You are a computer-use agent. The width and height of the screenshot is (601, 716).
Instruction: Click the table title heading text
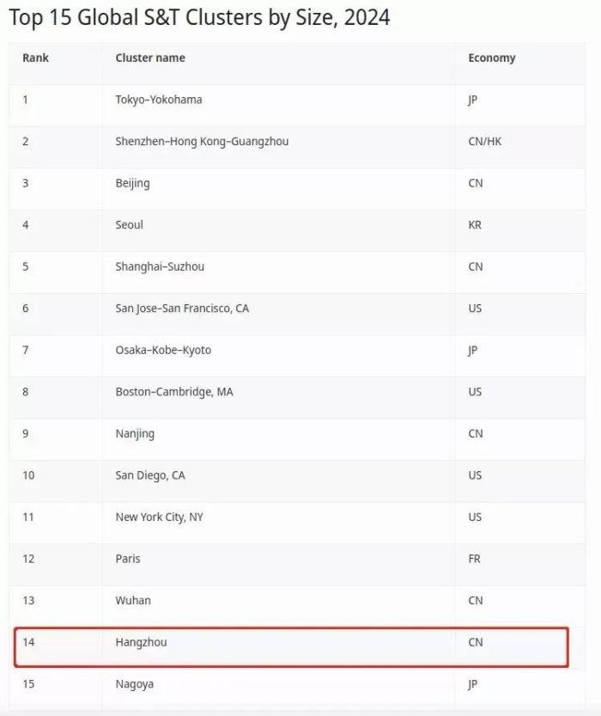[x=200, y=17]
